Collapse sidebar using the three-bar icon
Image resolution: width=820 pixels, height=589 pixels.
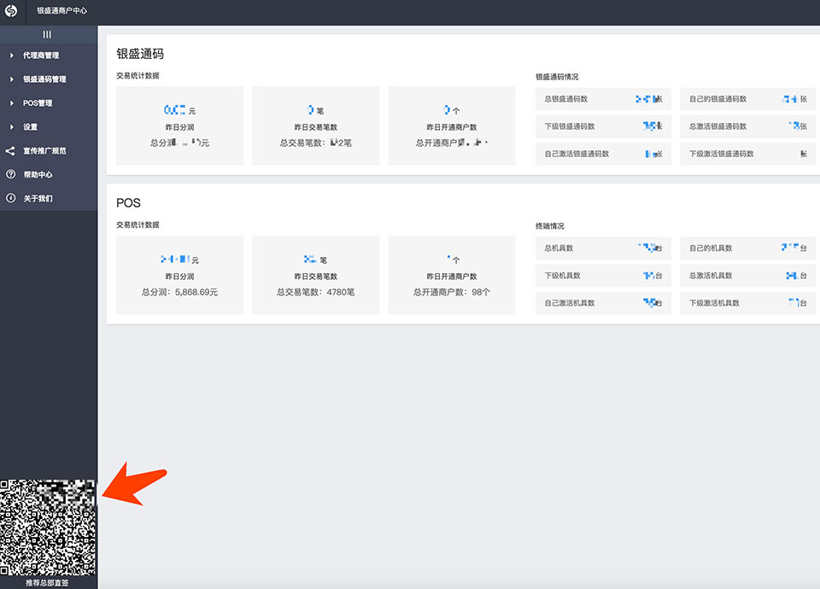(47, 34)
